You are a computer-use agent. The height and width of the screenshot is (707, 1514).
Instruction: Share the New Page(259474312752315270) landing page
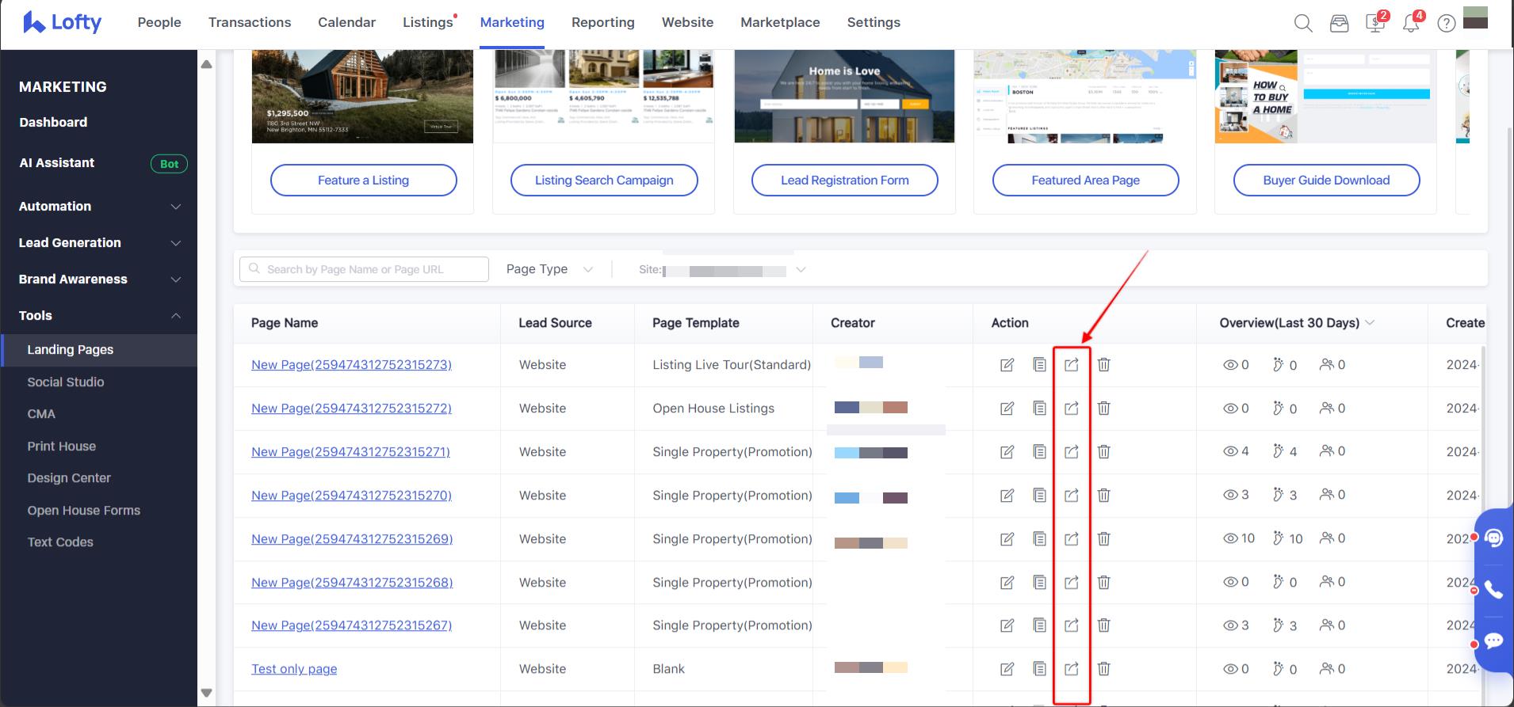tap(1072, 496)
